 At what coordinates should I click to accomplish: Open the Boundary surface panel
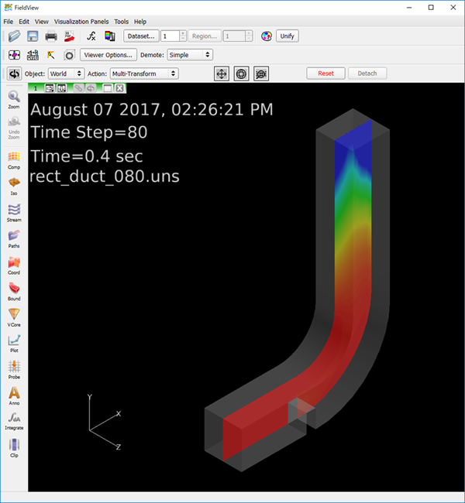coord(14,291)
